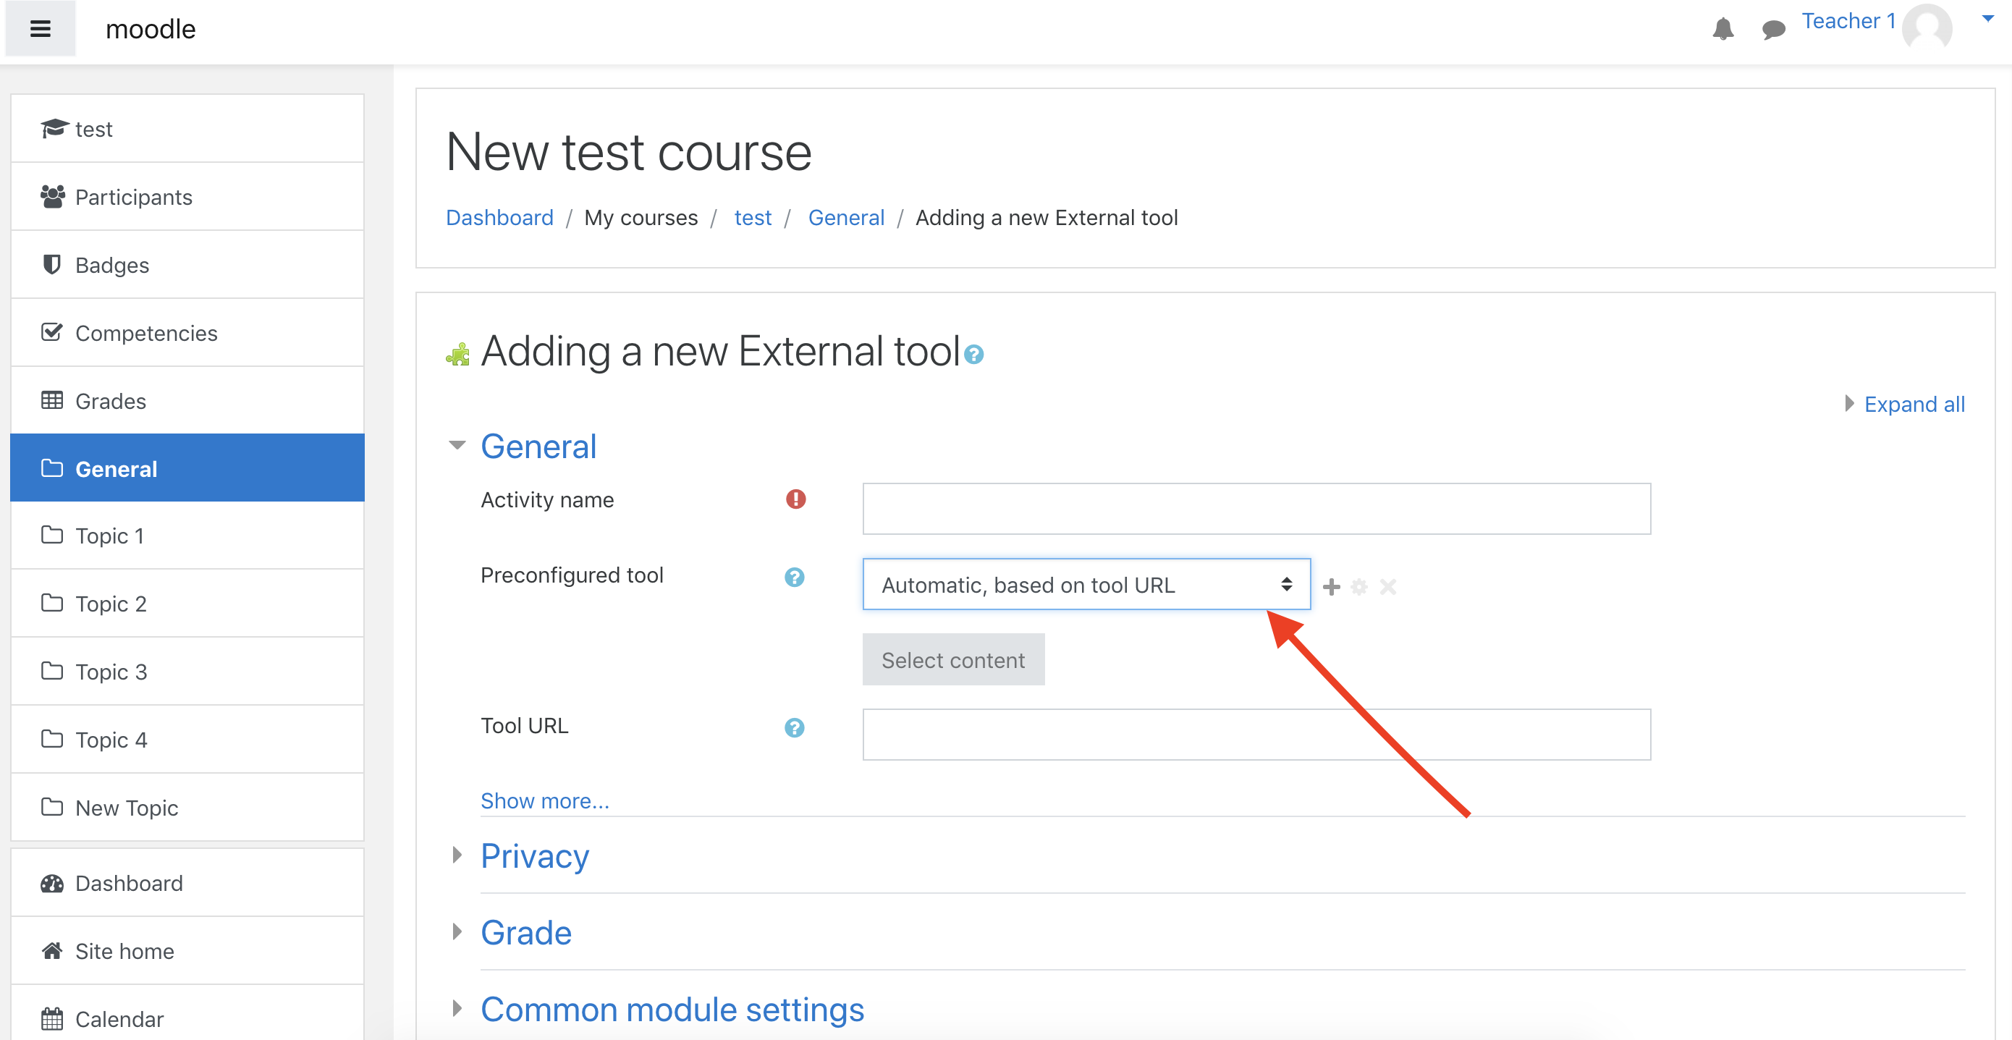Open the user menu arrow at top right

click(x=1988, y=19)
